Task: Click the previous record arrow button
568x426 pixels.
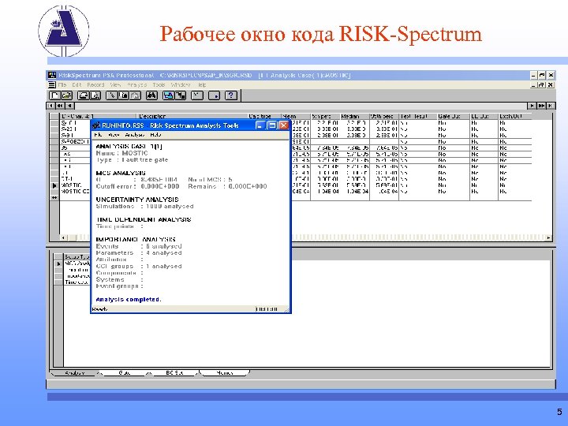Action: click(70, 106)
